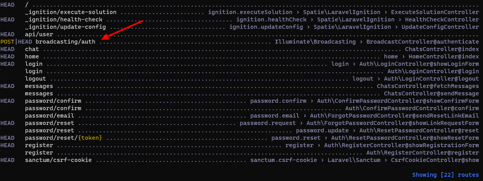This screenshot has height=181, width=483.
Task: Click the broadcasting/auth route text
Action: pos(65,42)
